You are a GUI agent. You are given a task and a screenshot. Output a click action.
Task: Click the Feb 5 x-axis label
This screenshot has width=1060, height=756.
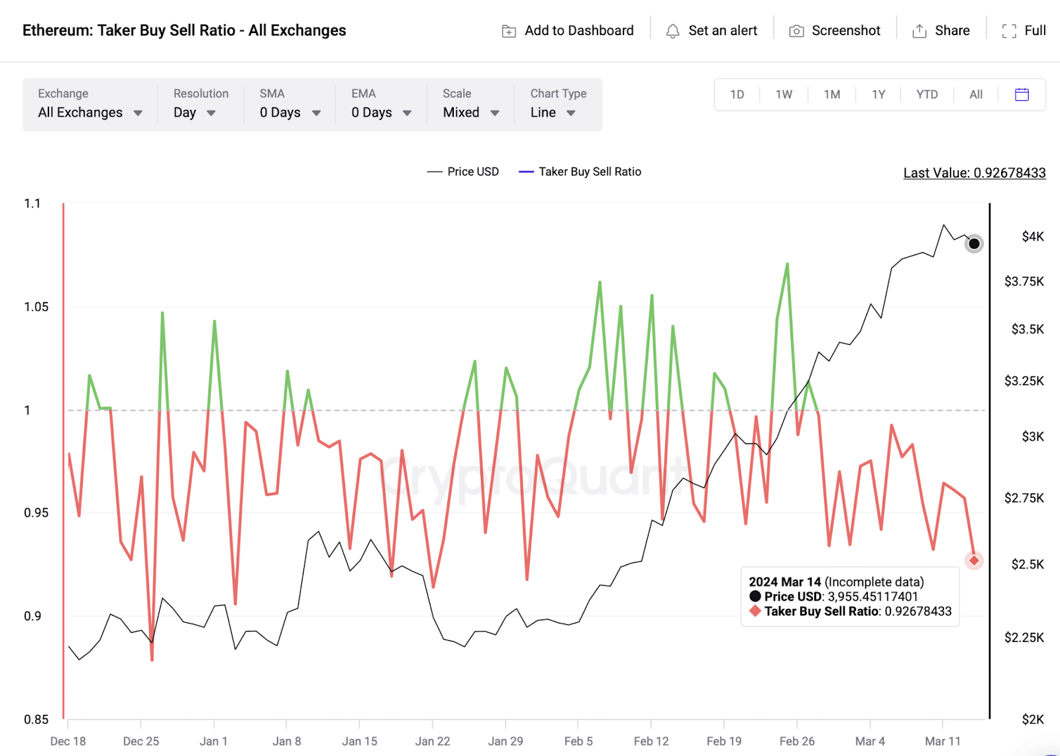[578, 741]
